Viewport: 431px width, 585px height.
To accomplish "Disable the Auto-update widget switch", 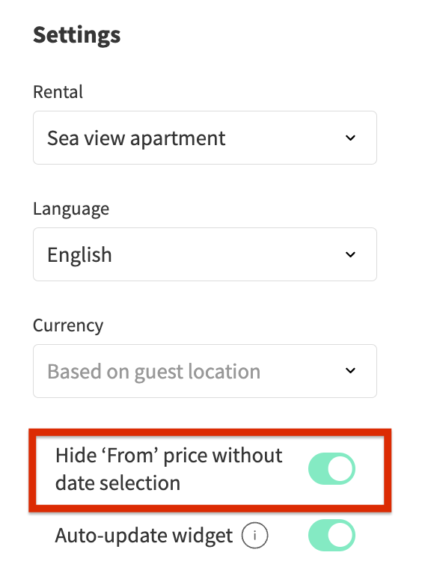I will click(331, 535).
